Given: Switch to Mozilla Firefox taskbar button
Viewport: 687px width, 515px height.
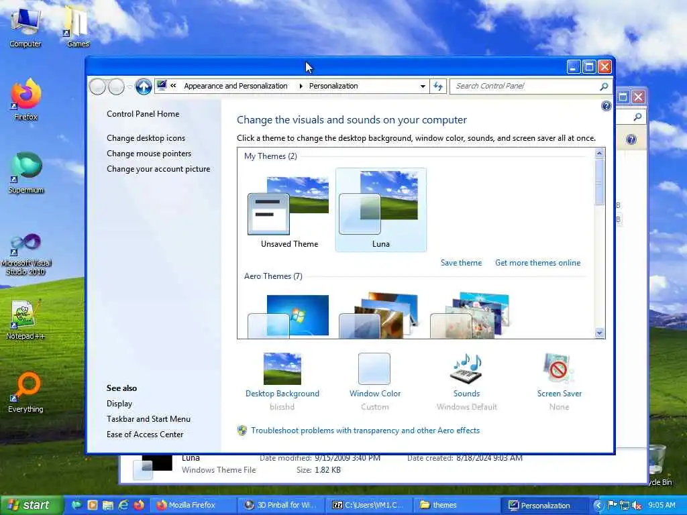Looking at the screenshot, I should 193,506.
